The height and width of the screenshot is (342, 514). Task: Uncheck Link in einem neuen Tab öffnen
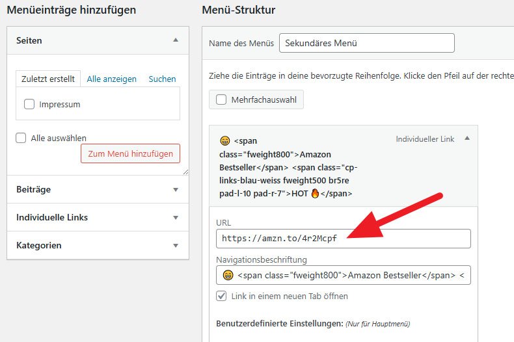coord(222,296)
